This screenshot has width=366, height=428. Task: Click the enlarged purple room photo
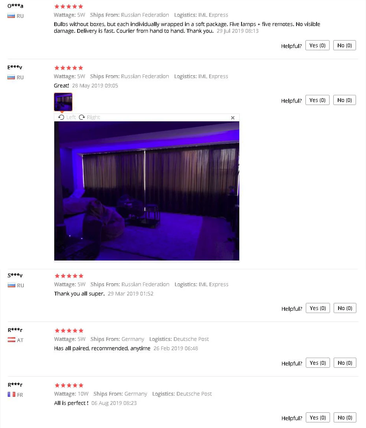pyautogui.click(x=147, y=191)
